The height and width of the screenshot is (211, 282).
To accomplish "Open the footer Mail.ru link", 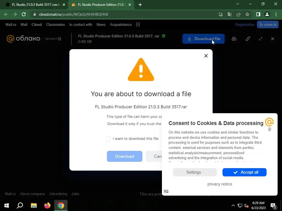I will 10,194.
